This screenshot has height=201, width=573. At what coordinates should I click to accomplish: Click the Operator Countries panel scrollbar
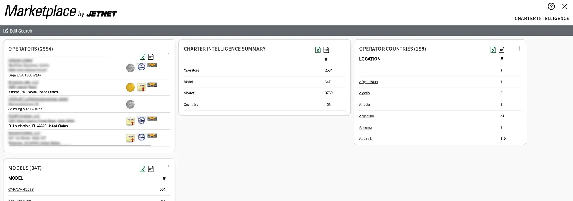(519, 49)
